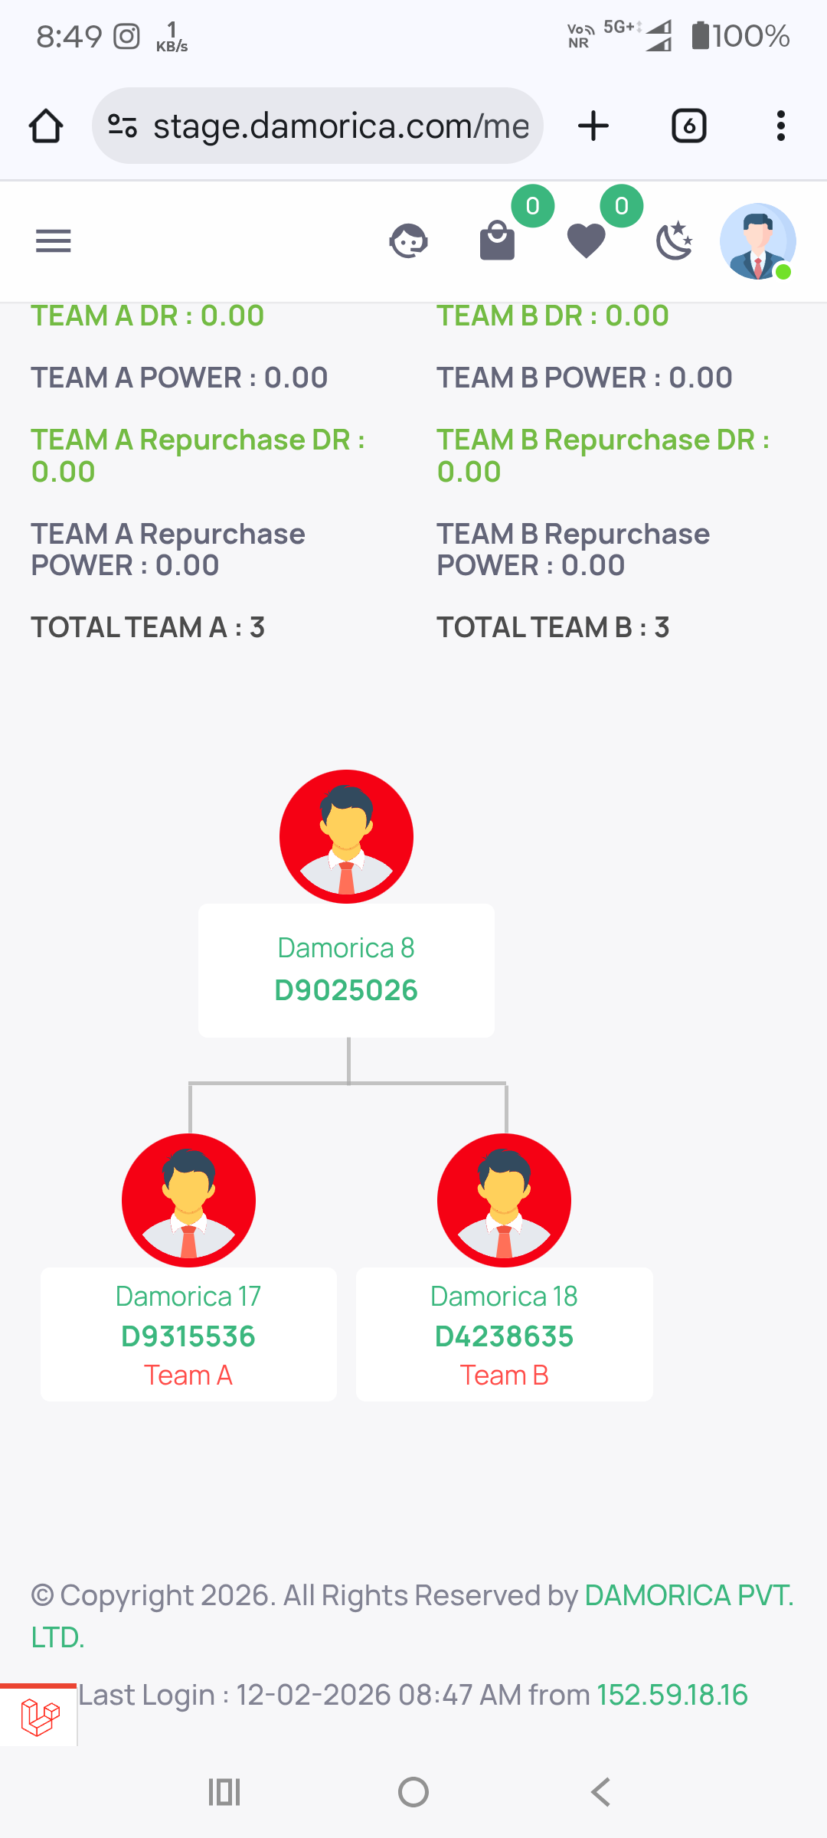Toggle dark mode moon icon

click(675, 241)
